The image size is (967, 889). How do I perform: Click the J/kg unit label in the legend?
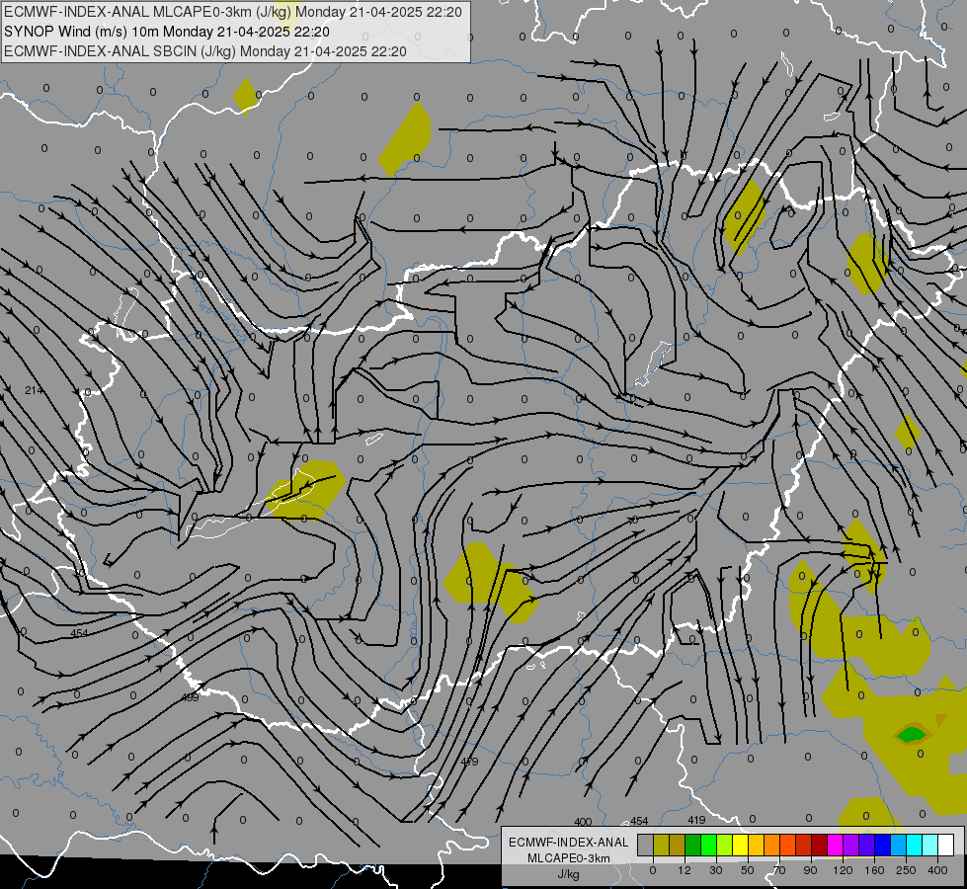569,874
